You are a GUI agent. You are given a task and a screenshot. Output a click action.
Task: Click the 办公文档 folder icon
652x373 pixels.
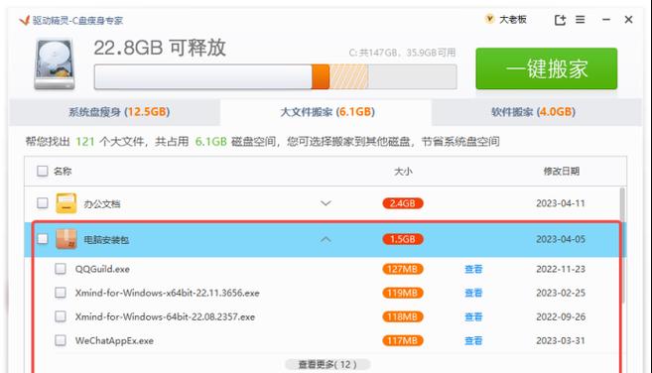(66, 203)
